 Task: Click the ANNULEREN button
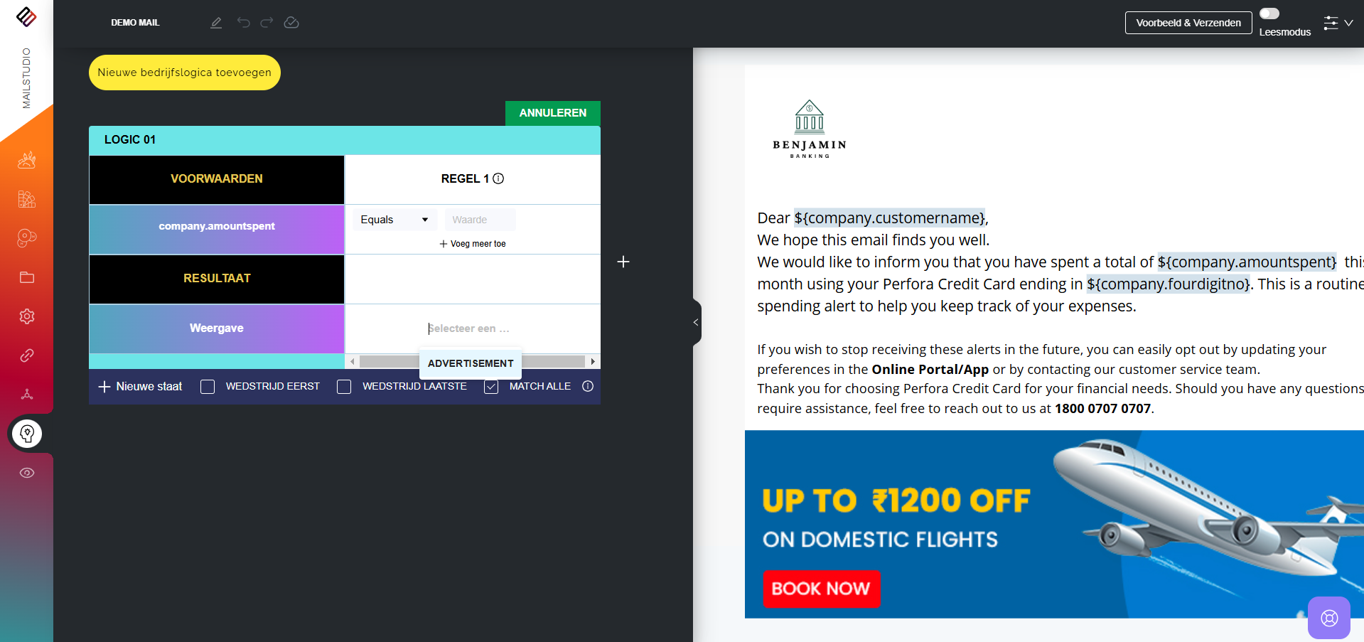[x=553, y=113]
